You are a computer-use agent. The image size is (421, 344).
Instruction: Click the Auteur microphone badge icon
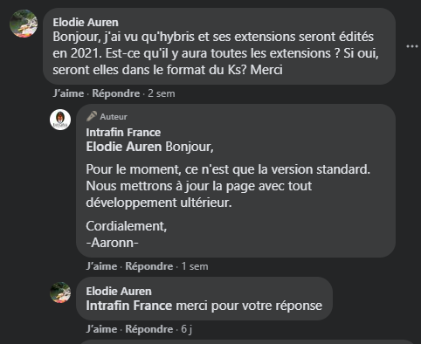click(x=92, y=116)
